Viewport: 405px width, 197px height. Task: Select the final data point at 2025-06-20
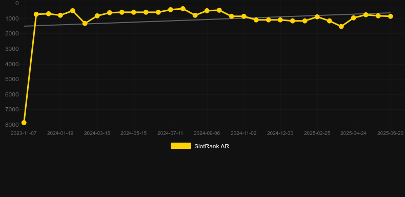(x=391, y=16)
